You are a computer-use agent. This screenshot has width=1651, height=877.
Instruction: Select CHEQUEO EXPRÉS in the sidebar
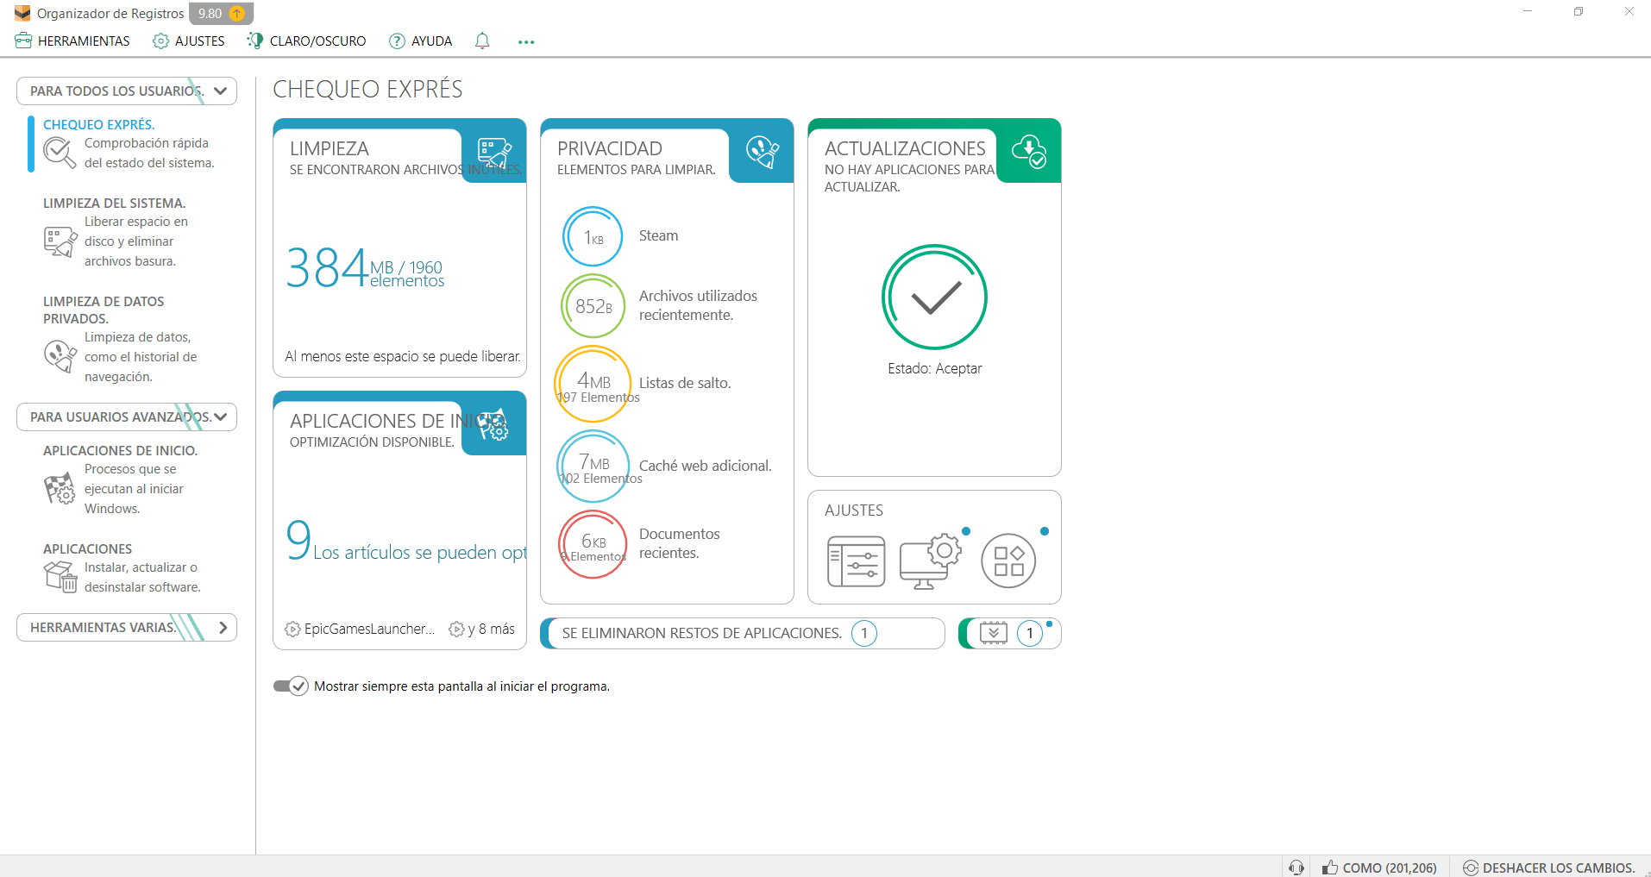(99, 124)
